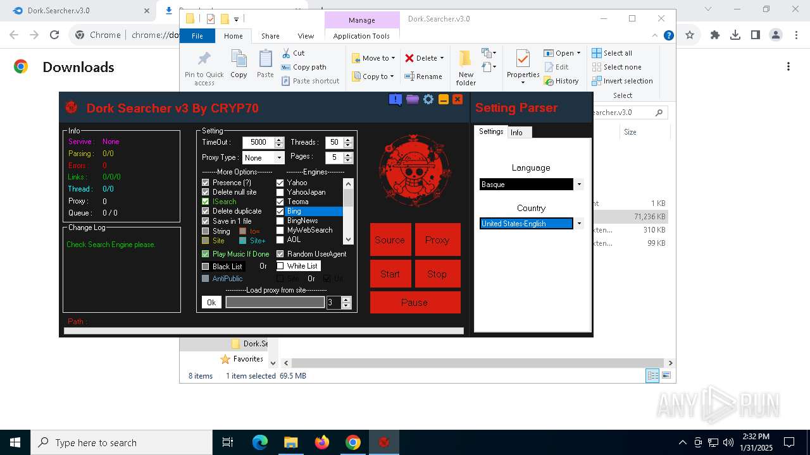Screen dimensions: 810x455
Task: Toggle the ISearch checkbox
Action: [205, 201]
